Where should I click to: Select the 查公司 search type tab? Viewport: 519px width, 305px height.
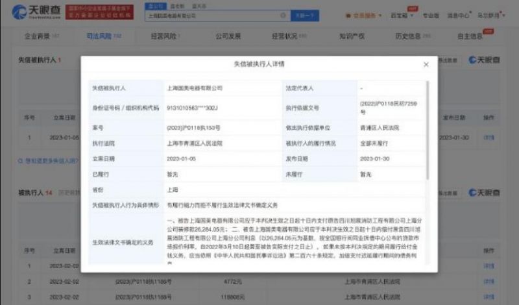(155, 4)
